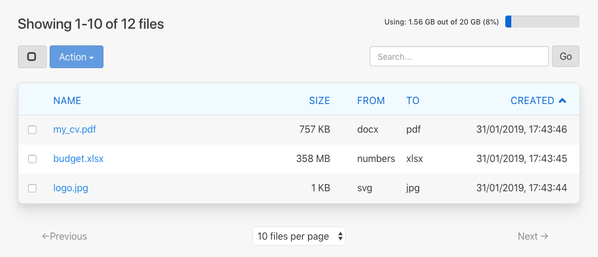Tick the checkbox for my_cv.pdf
598x257 pixels.
point(32,130)
